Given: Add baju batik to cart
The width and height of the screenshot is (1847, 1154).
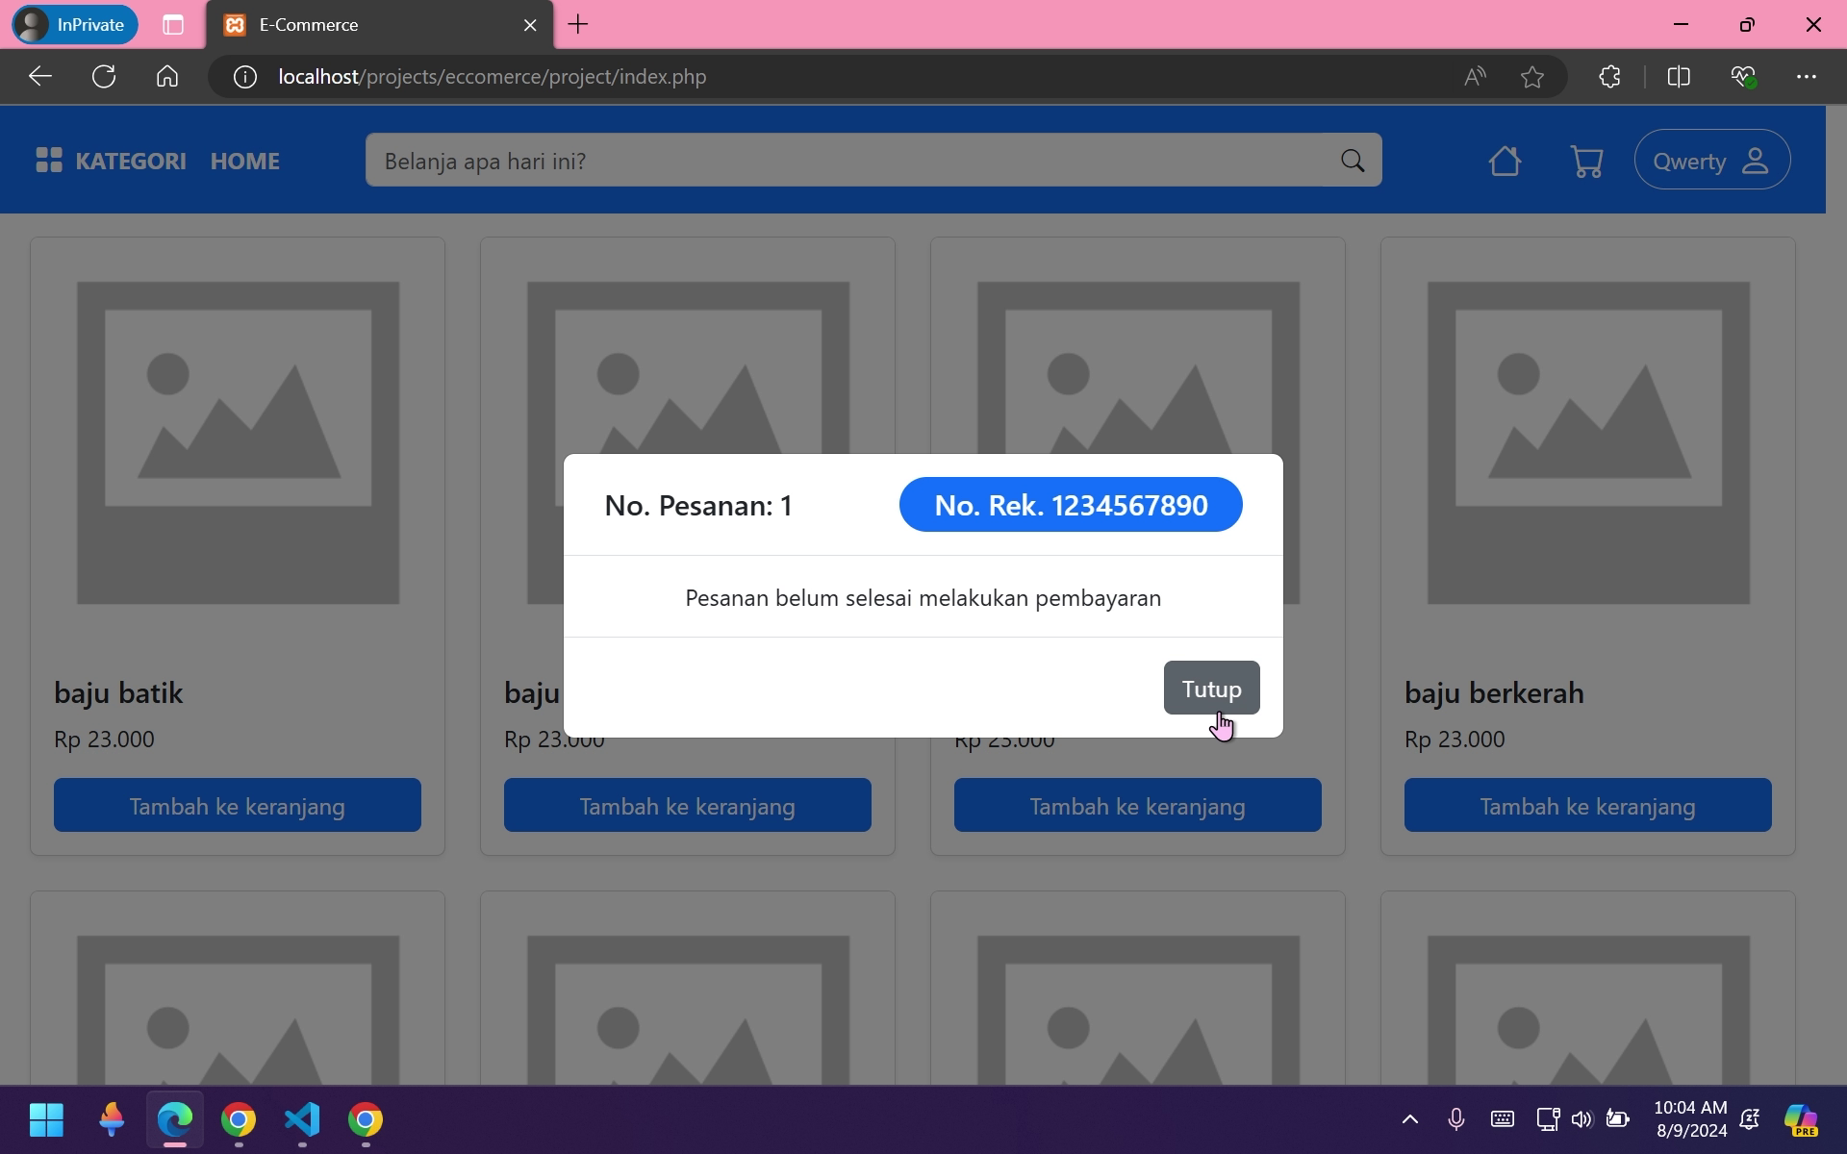Looking at the screenshot, I should [238, 805].
